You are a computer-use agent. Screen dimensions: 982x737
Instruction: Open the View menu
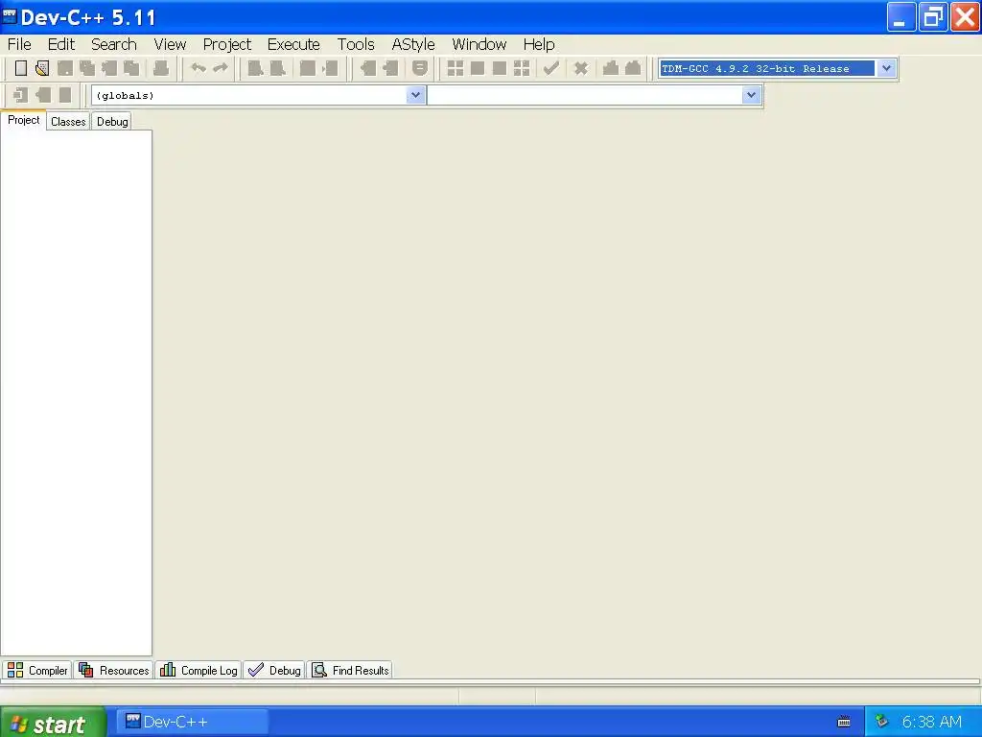tap(170, 44)
